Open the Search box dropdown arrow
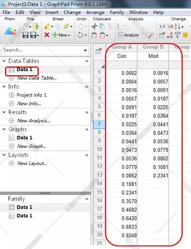The height and width of the screenshot is (249, 191). (85, 50)
